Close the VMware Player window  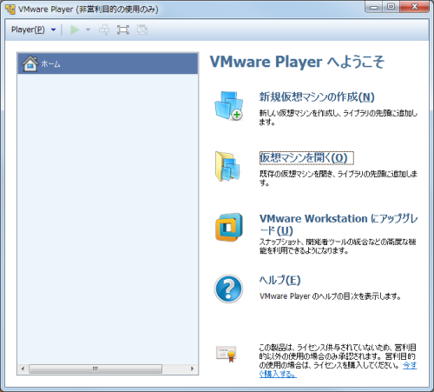(x=414, y=7)
